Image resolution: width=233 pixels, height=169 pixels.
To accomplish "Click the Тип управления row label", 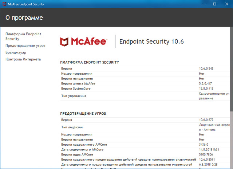I will point(74,96).
